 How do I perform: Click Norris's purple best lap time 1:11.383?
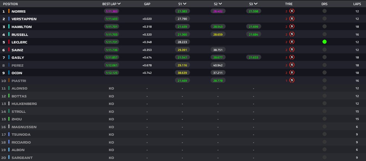112,11
